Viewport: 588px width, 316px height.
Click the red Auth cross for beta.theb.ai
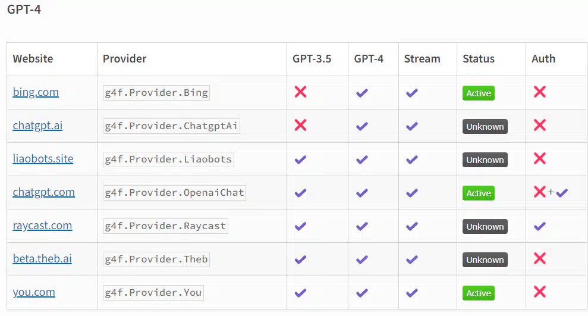[x=540, y=258]
